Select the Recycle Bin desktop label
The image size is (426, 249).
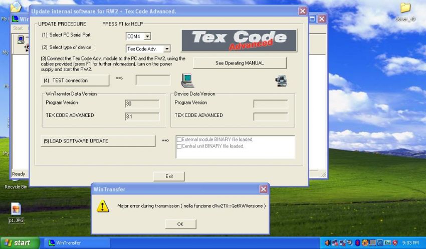16,186
